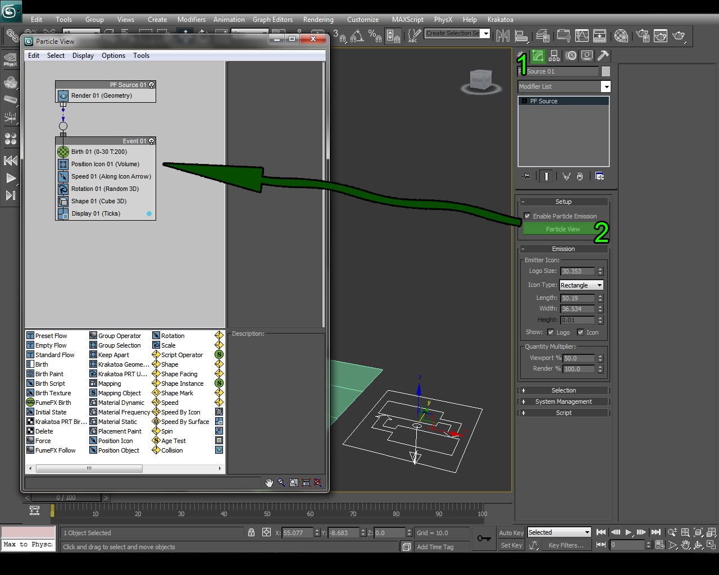This screenshot has height=575, width=719.
Task: Collapse the Emission rollout
Action: pyautogui.click(x=563, y=249)
